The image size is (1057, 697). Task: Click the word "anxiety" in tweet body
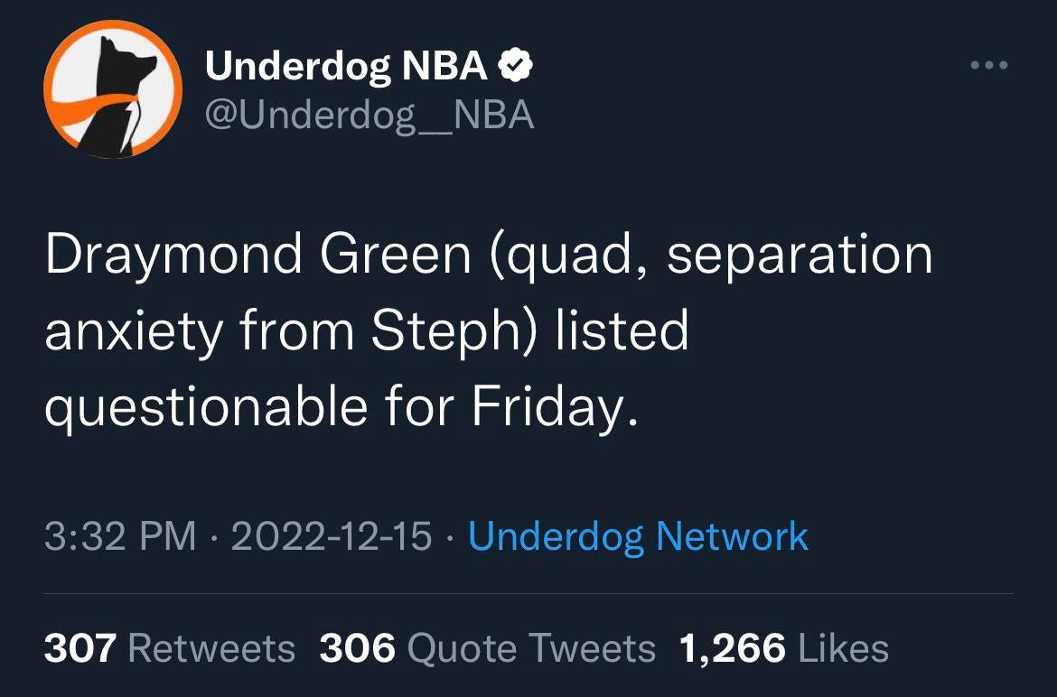click(133, 331)
